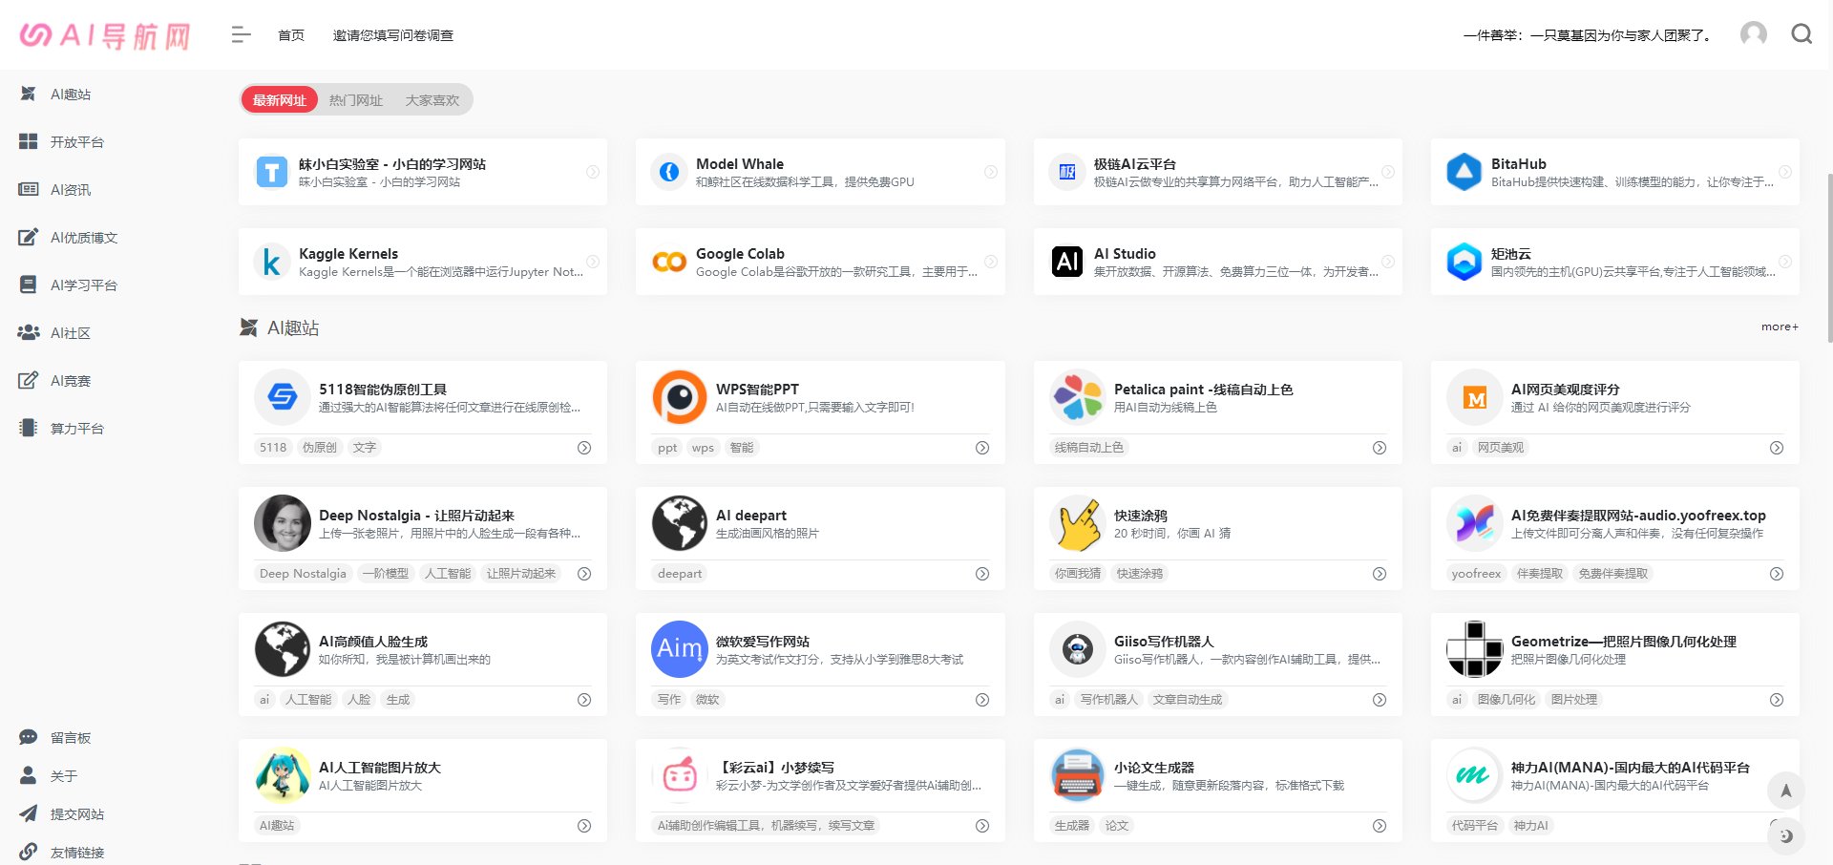Click the Kaggle Kernels k icon
Screen dimensions: 1833x865
coord(272,262)
